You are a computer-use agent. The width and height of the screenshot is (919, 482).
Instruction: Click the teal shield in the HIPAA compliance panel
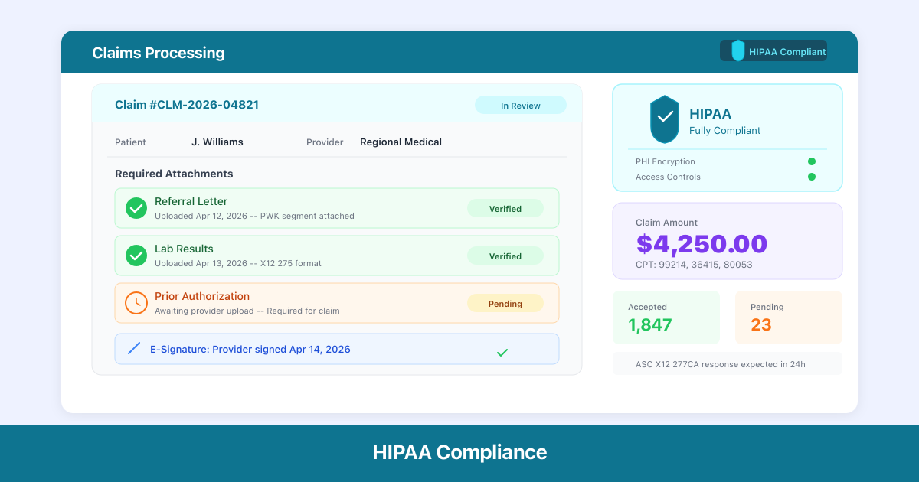(663, 119)
